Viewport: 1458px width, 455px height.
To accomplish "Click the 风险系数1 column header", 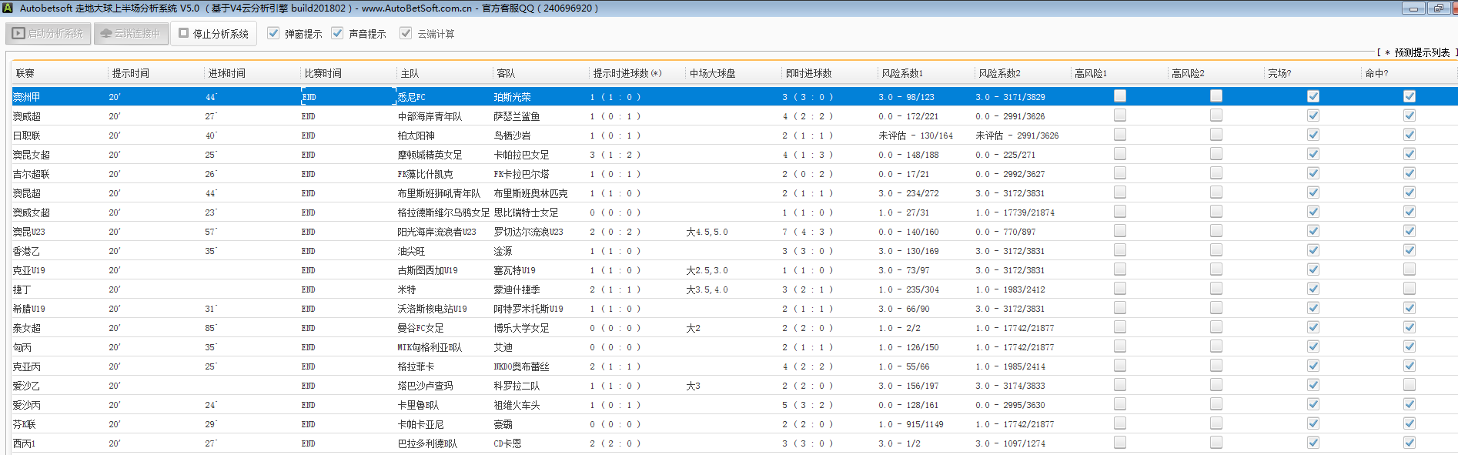I will coord(902,73).
